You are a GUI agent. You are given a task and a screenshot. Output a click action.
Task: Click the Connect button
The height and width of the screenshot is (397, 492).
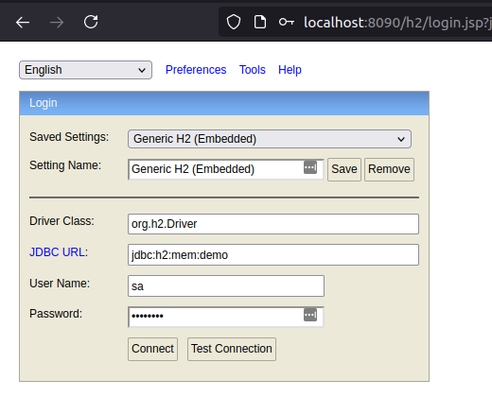pyautogui.click(x=152, y=349)
